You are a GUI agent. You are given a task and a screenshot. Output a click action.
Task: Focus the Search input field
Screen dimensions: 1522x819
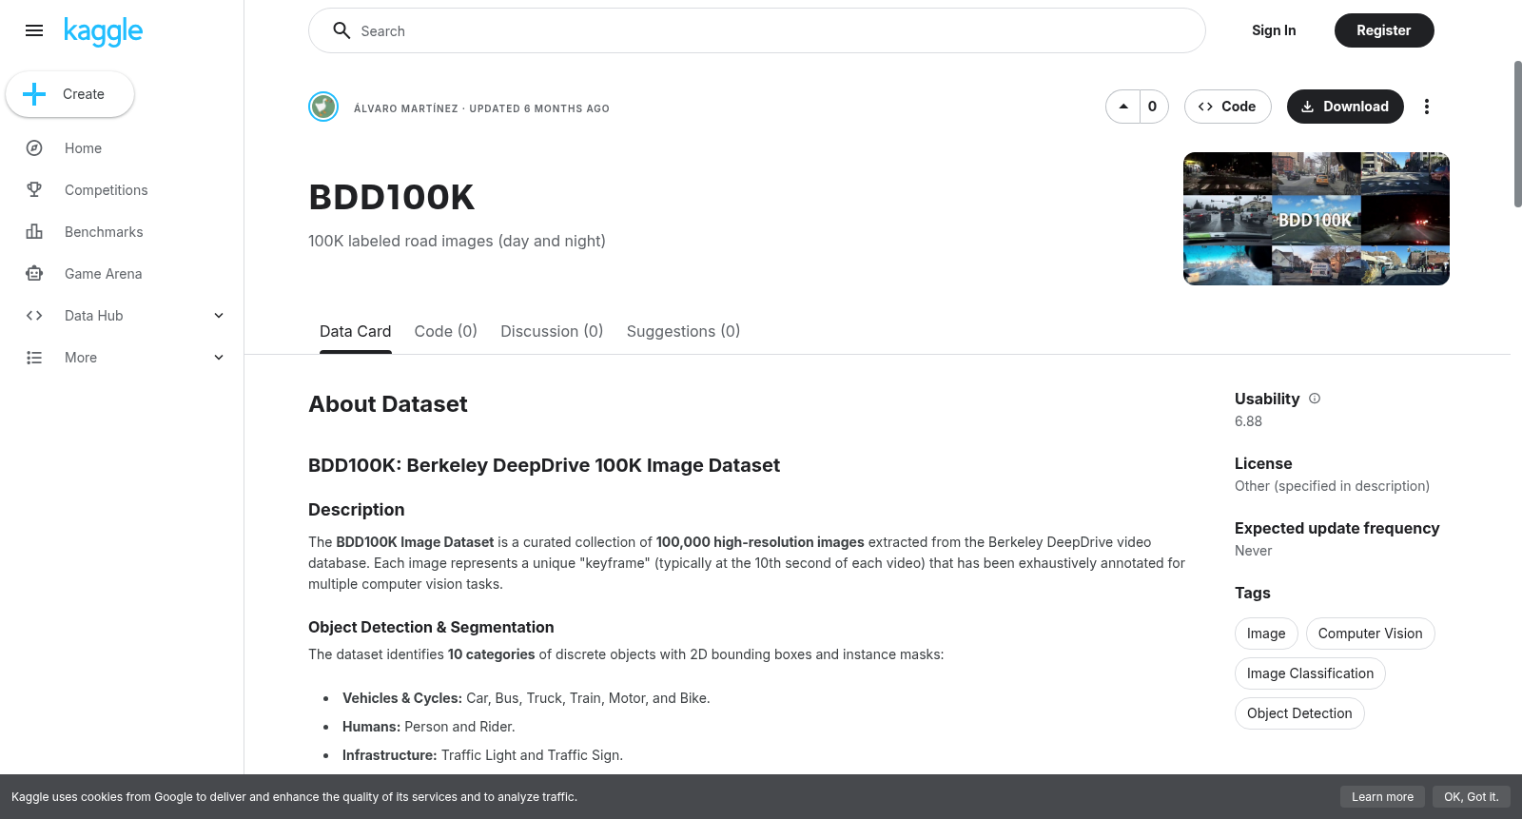(757, 30)
